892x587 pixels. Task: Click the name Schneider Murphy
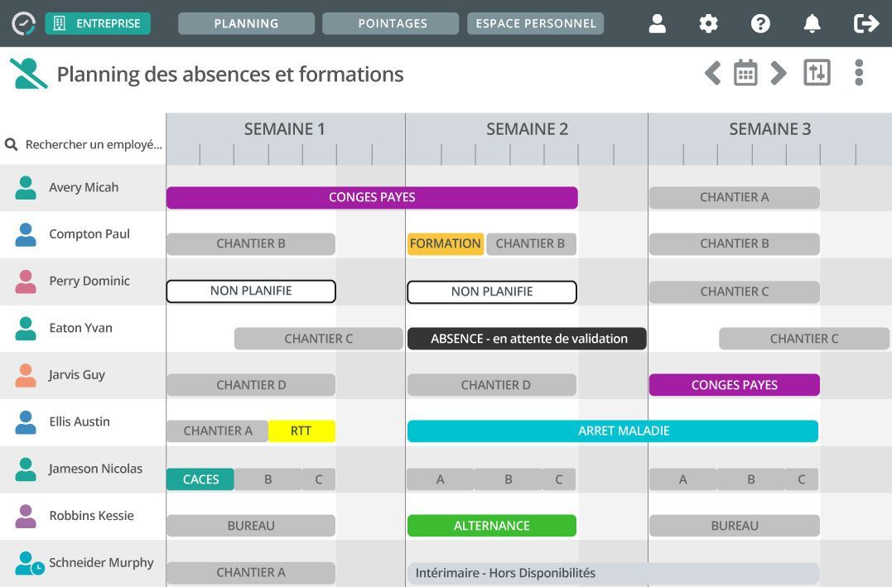point(101,562)
